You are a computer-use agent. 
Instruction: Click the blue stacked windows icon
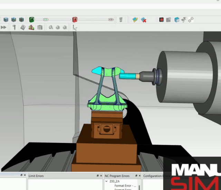[x=177, y=20]
